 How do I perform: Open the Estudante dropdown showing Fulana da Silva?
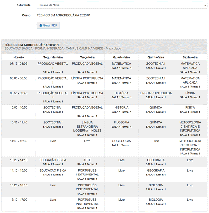[x=122, y=5]
